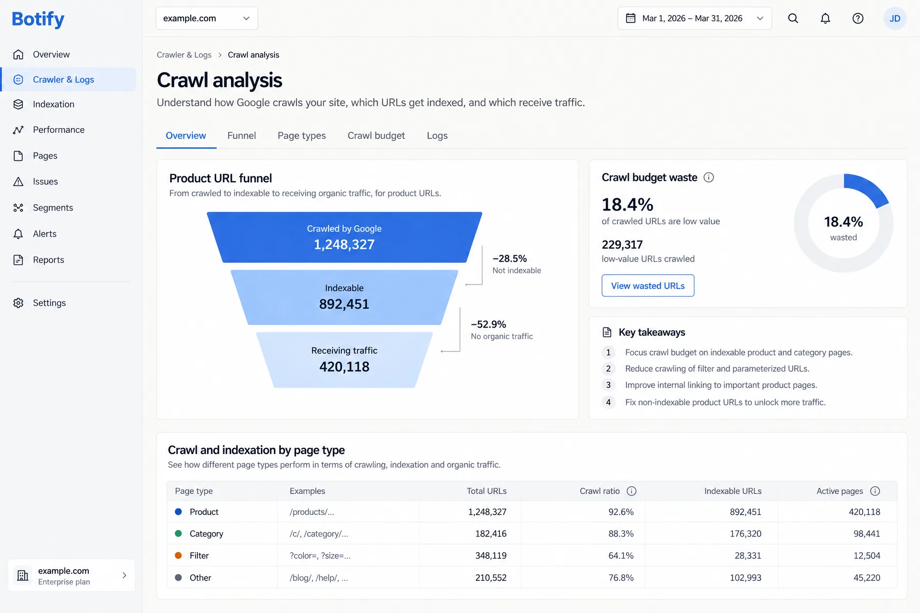Viewport: 920px width, 613px height.
Task: Click the Overview home icon in sidebar
Action: tap(18, 54)
